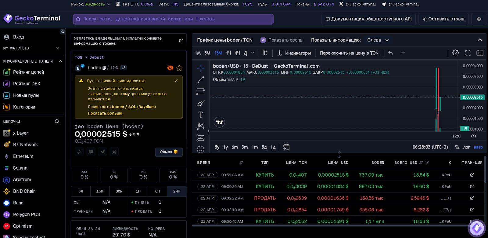Select the text annotation tool
This screenshot has width=488, height=238.
click(200, 115)
